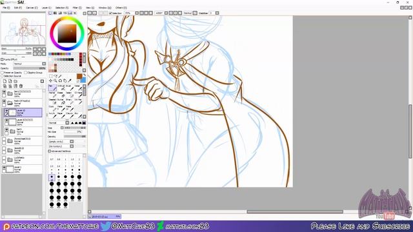Enable the Clipping Group checkbox
Viewport: 413px width, 232px height.
(26, 72)
